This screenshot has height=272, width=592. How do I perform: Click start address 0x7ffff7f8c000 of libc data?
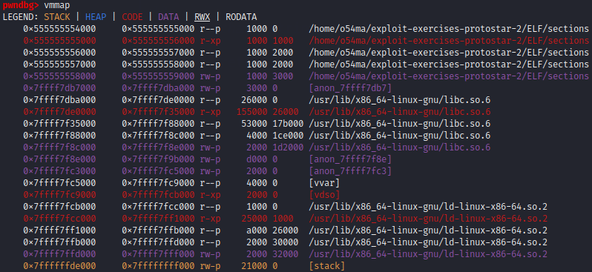pos(59,147)
